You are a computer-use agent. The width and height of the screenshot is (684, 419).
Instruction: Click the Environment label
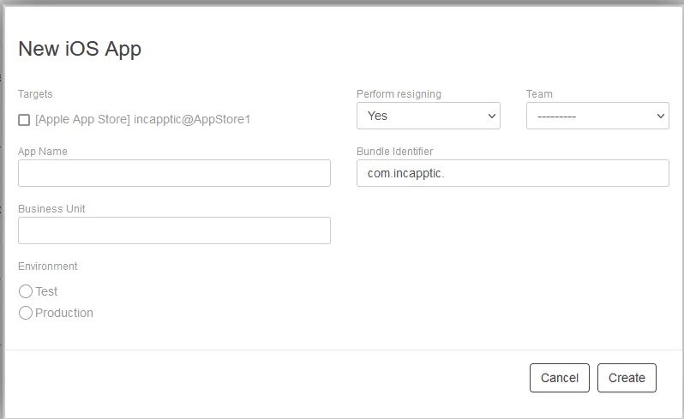click(x=47, y=266)
